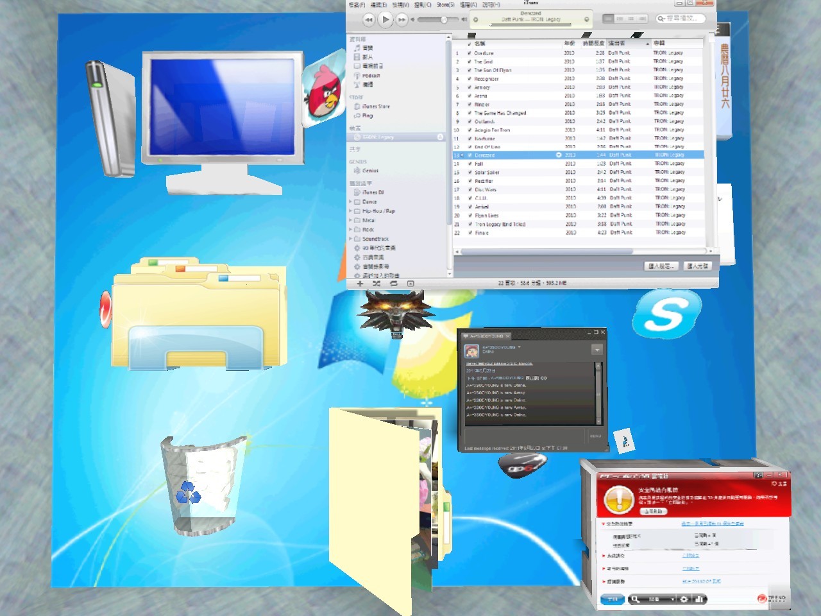
Task: Uncheck the Derezzed track checkbox
Action: [470, 155]
